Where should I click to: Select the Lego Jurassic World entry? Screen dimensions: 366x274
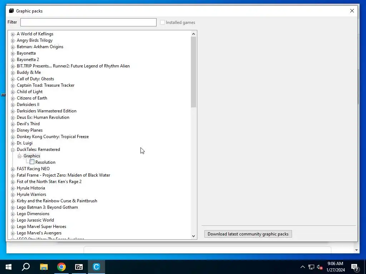click(35, 220)
